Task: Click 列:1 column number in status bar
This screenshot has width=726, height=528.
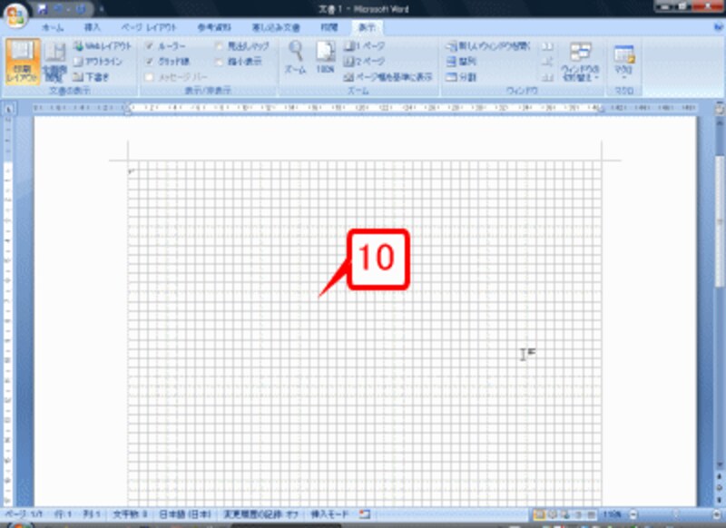Action: coord(92,514)
